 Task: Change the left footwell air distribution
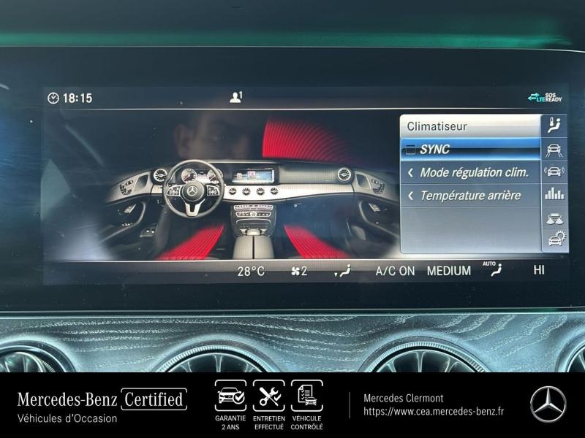[342, 272]
